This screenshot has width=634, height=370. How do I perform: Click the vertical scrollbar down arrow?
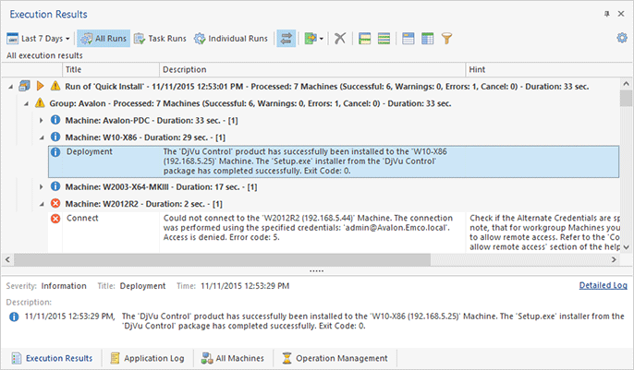coord(626,247)
